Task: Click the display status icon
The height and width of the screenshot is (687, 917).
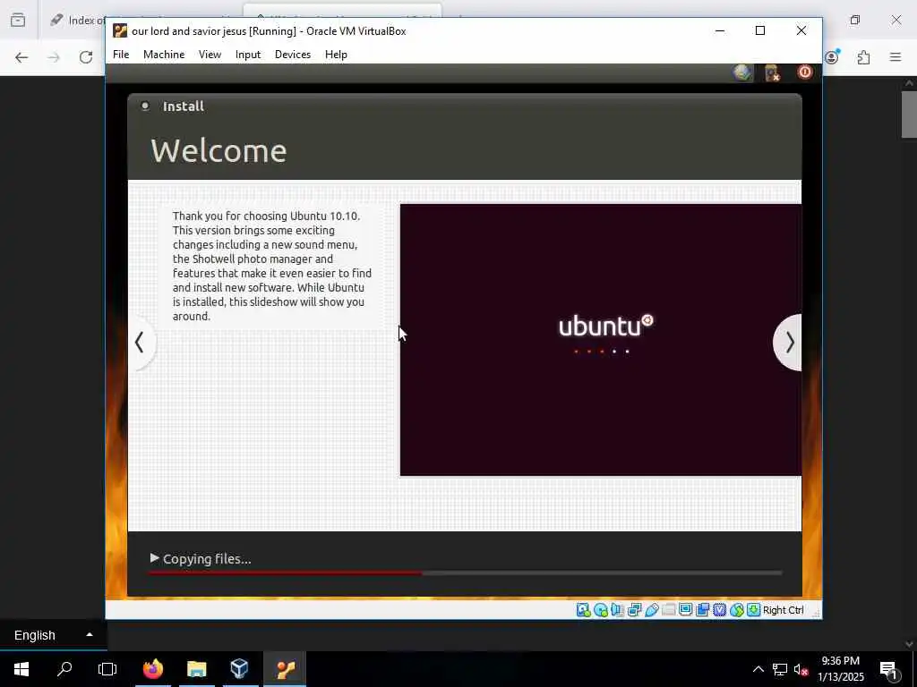Action: 685,610
